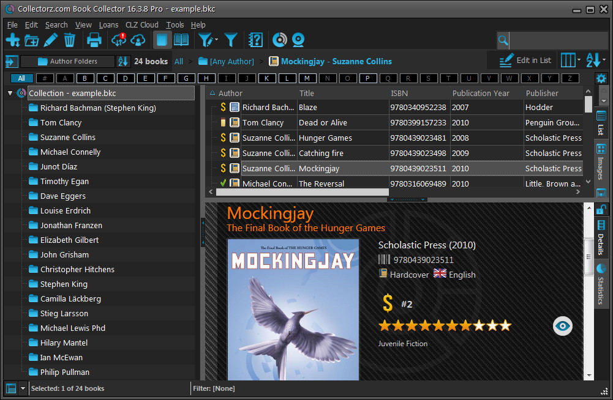Click the Delete trash can icon

(70, 40)
